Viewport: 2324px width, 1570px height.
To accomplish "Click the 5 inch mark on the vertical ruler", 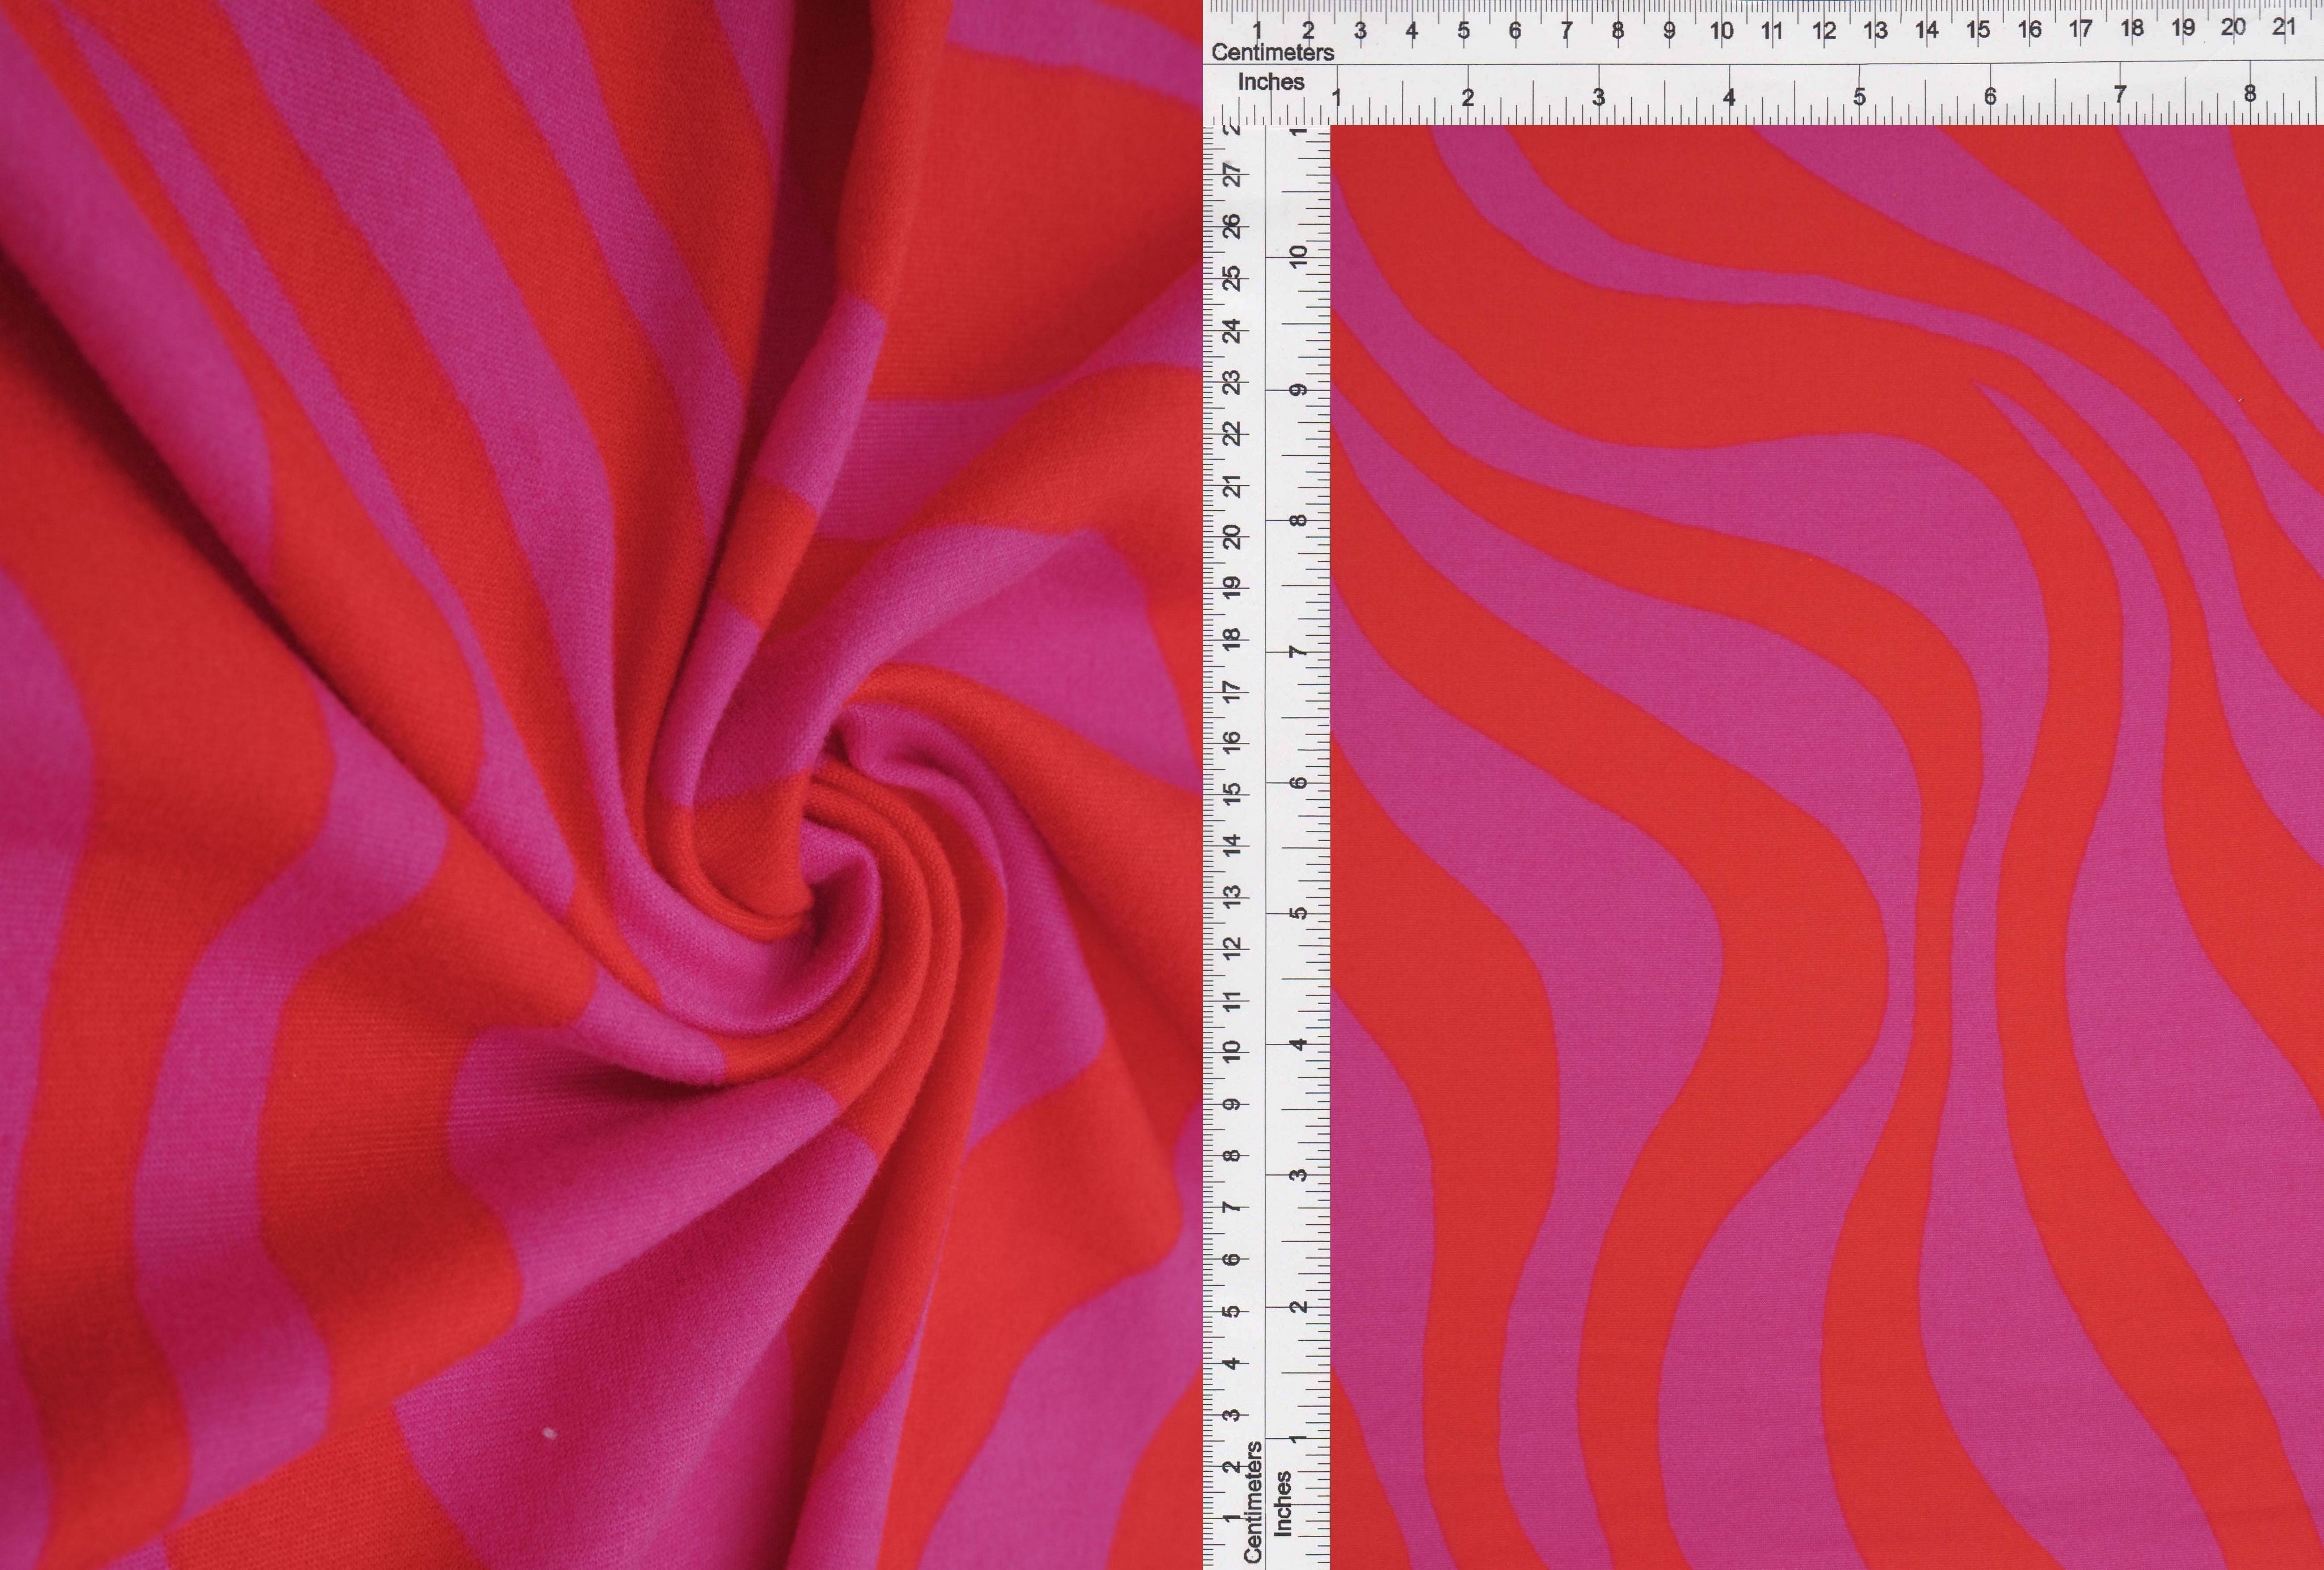I will tap(1298, 913).
